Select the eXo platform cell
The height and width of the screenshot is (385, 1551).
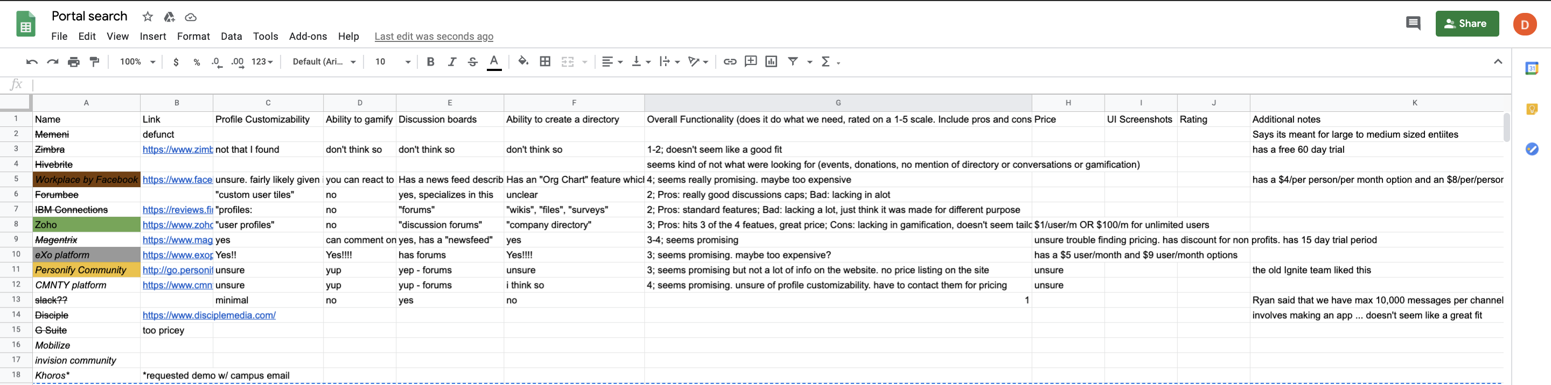tap(86, 255)
